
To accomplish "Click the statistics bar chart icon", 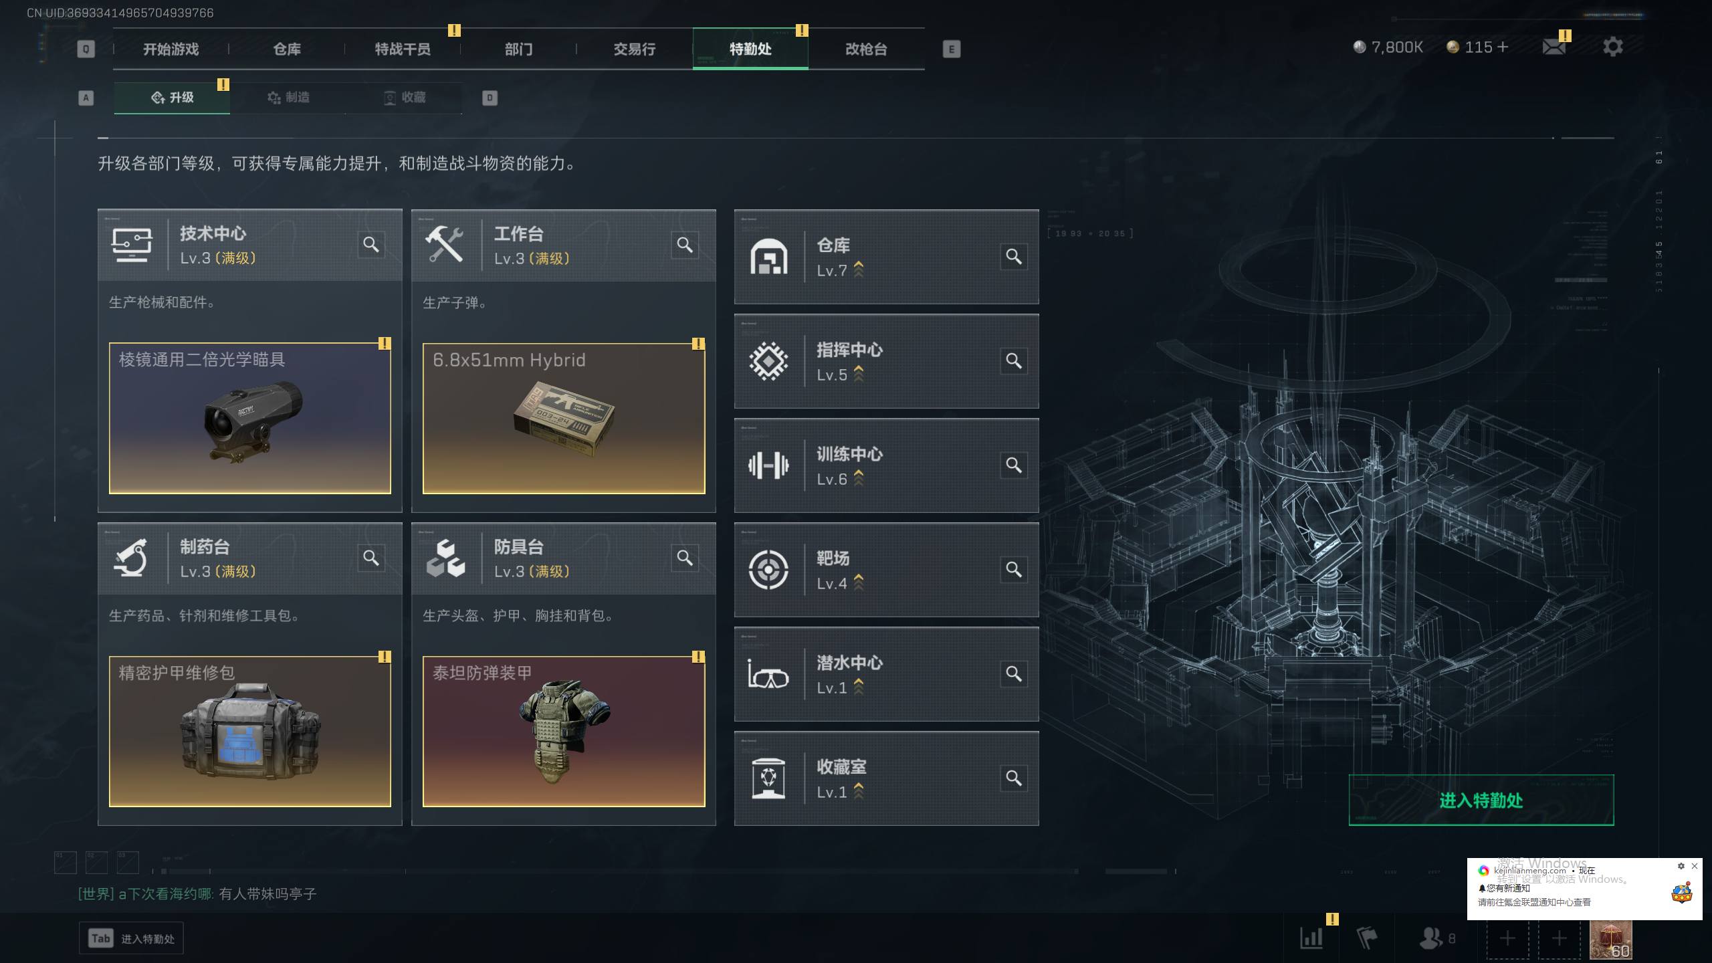I will (x=1311, y=938).
